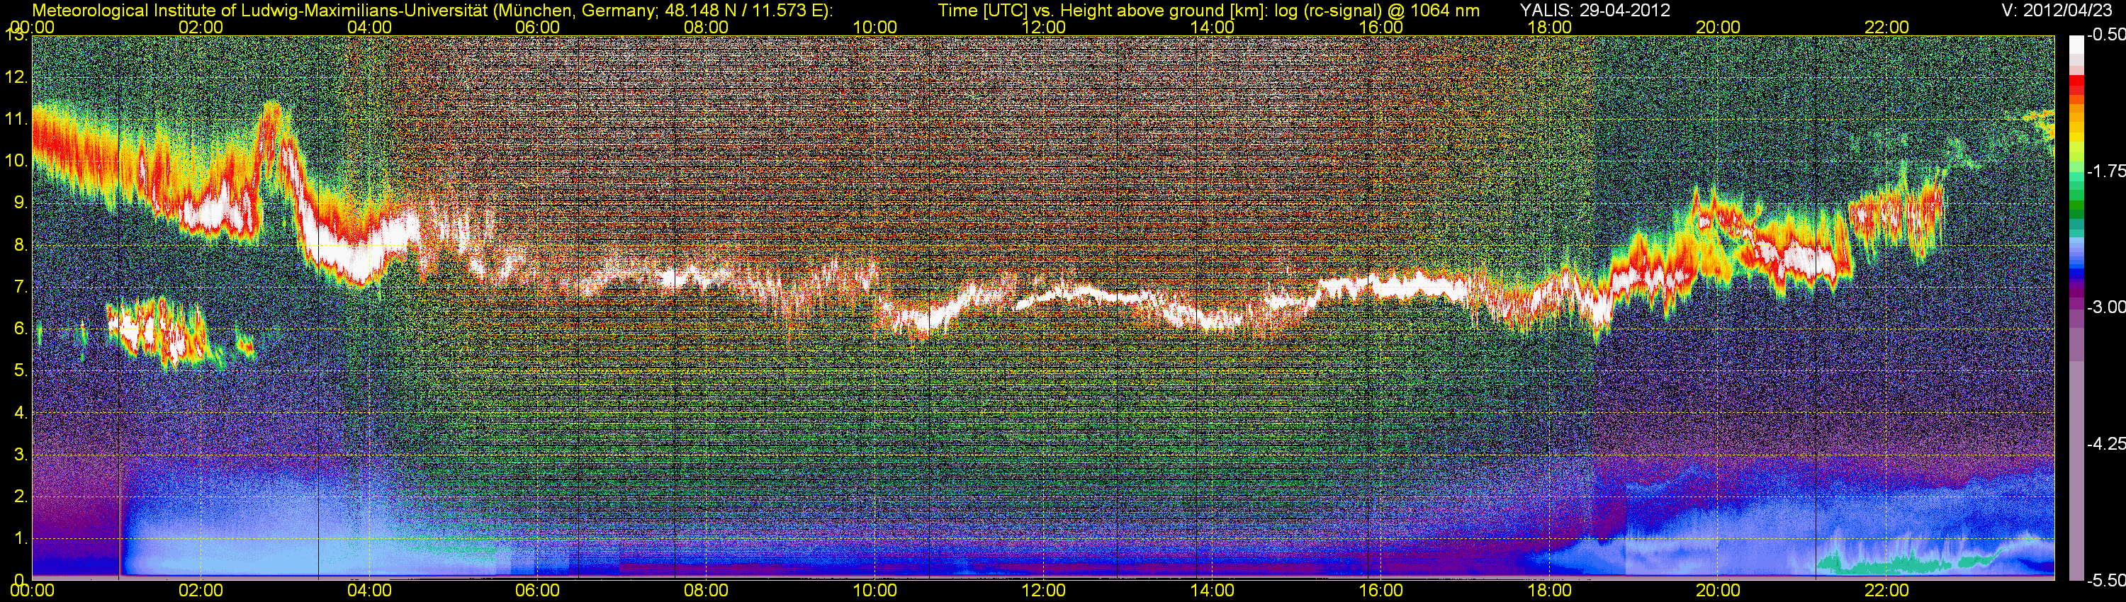Click the 08:00 label on the lower time axis
Viewport: 2126px width, 602px height.
coord(707,591)
